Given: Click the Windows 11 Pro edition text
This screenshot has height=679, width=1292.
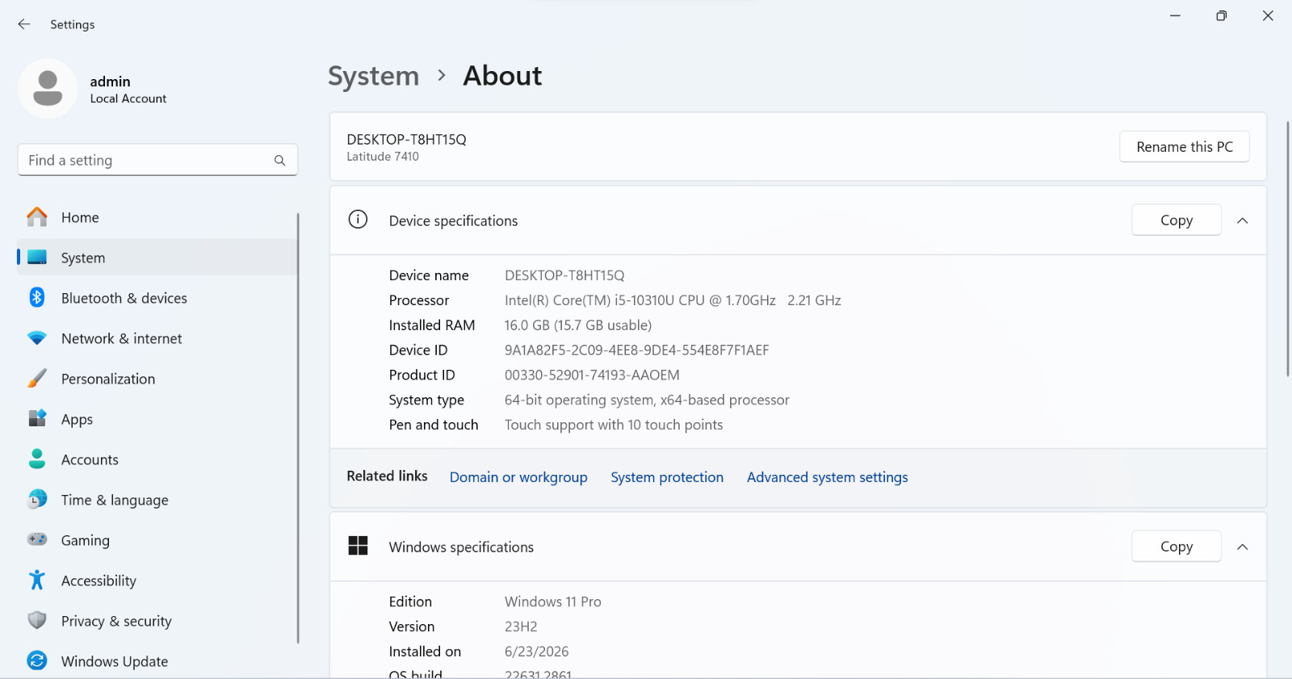Looking at the screenshot, I should click(x=553, y=601).
